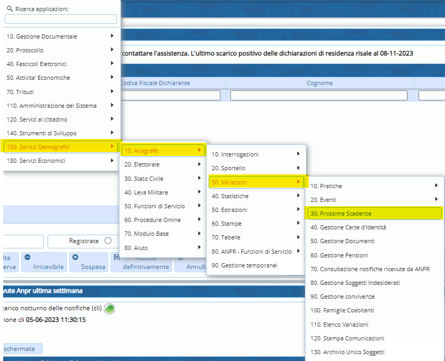This screenshot has height=361, width=445.
Task: Open the 10. Pratiche submenu
Action: pyautogui.click(x=375, y=186)
